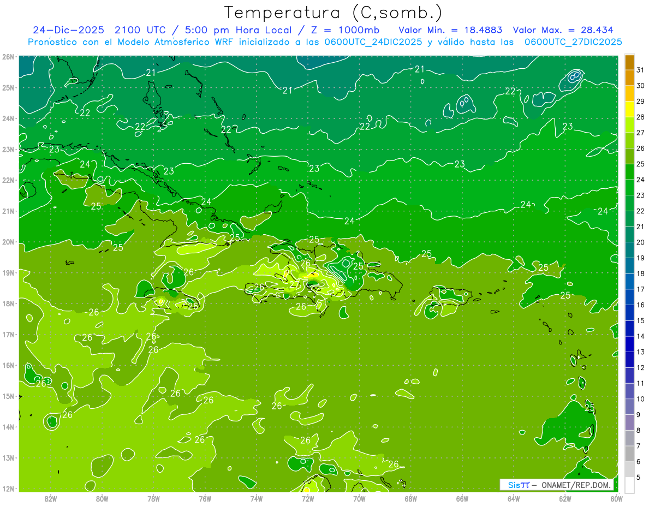Viewport: 655px width, 506px height.
Task: Click the "78W" longitude axis label
Action: coord(153,498)
